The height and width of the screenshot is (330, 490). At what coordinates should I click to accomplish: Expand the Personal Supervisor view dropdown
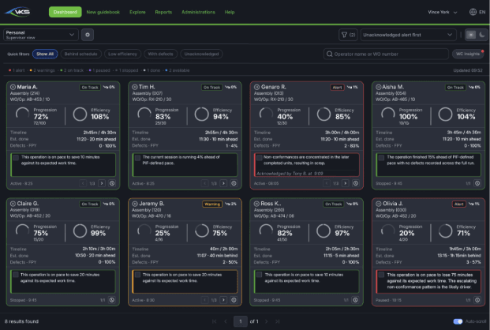(40, 35)
